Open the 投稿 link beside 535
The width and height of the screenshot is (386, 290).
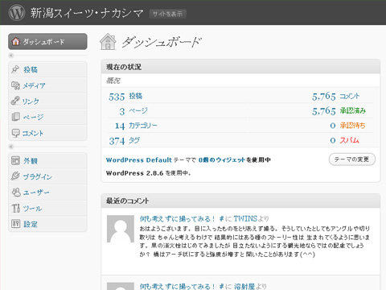(136, 96)
